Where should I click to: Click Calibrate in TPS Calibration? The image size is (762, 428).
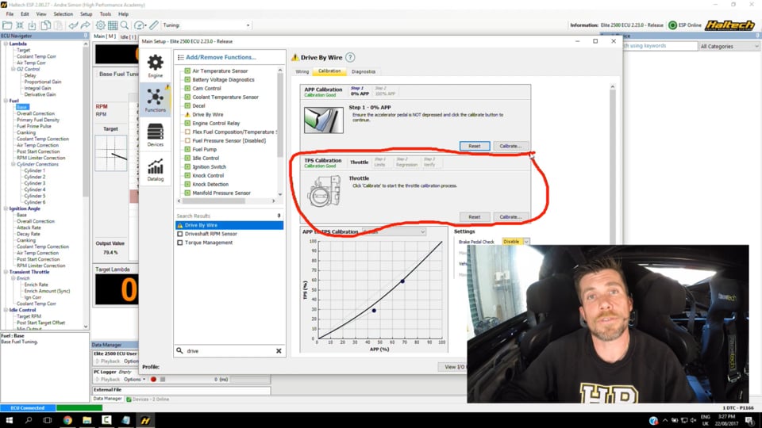(510, 217)
